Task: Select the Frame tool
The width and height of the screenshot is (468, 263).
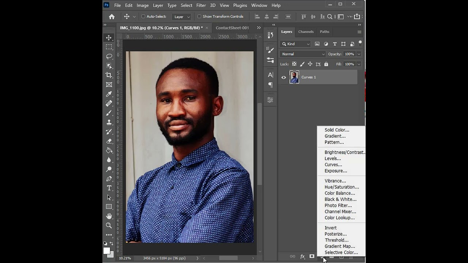Action: point(109,84)
